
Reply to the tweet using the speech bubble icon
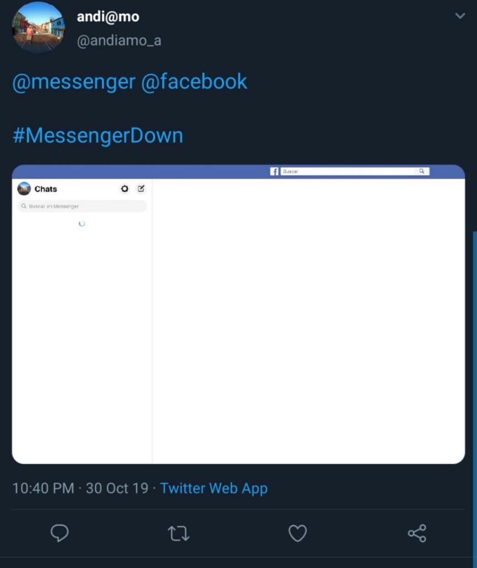(x=59, y=533)
